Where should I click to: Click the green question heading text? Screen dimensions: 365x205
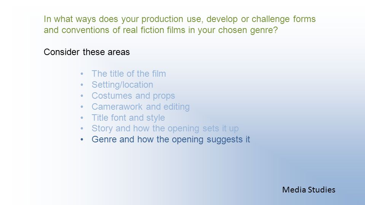click(179, 24)
